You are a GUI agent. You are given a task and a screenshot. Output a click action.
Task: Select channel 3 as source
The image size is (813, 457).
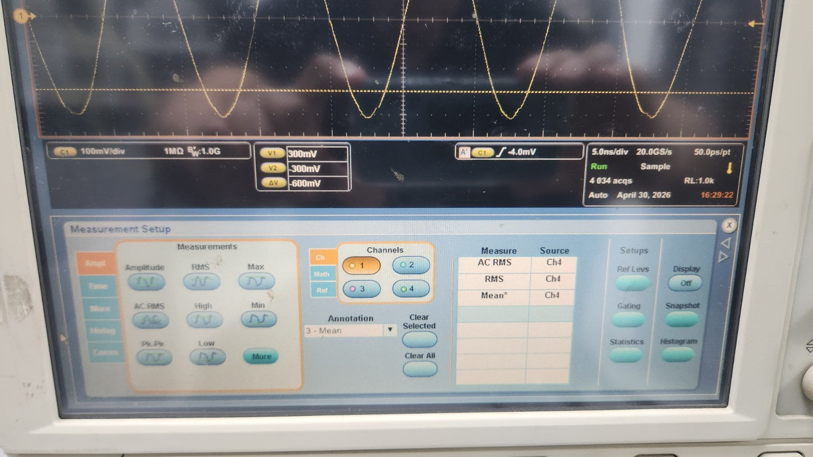pyautogui.click(x=362, y=288)
